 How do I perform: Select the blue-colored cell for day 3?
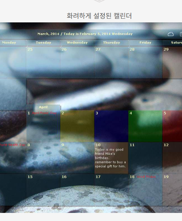pos(111,126)
